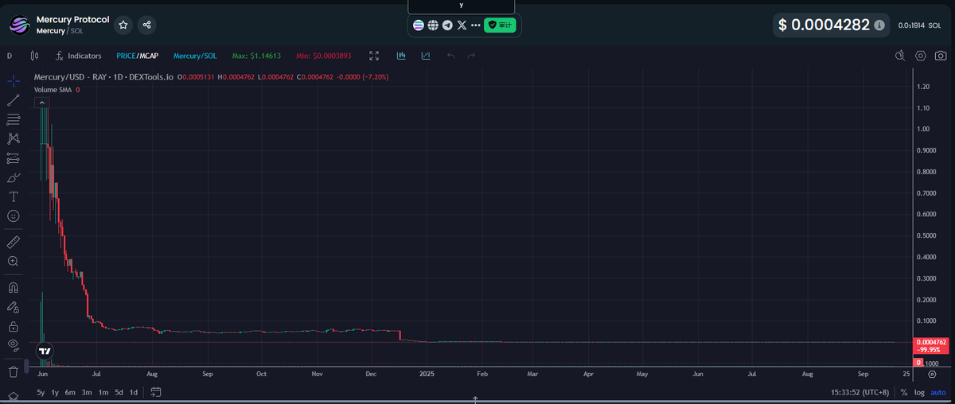Add Mercury Protocol to favorites with star

(x=123, y=25)
